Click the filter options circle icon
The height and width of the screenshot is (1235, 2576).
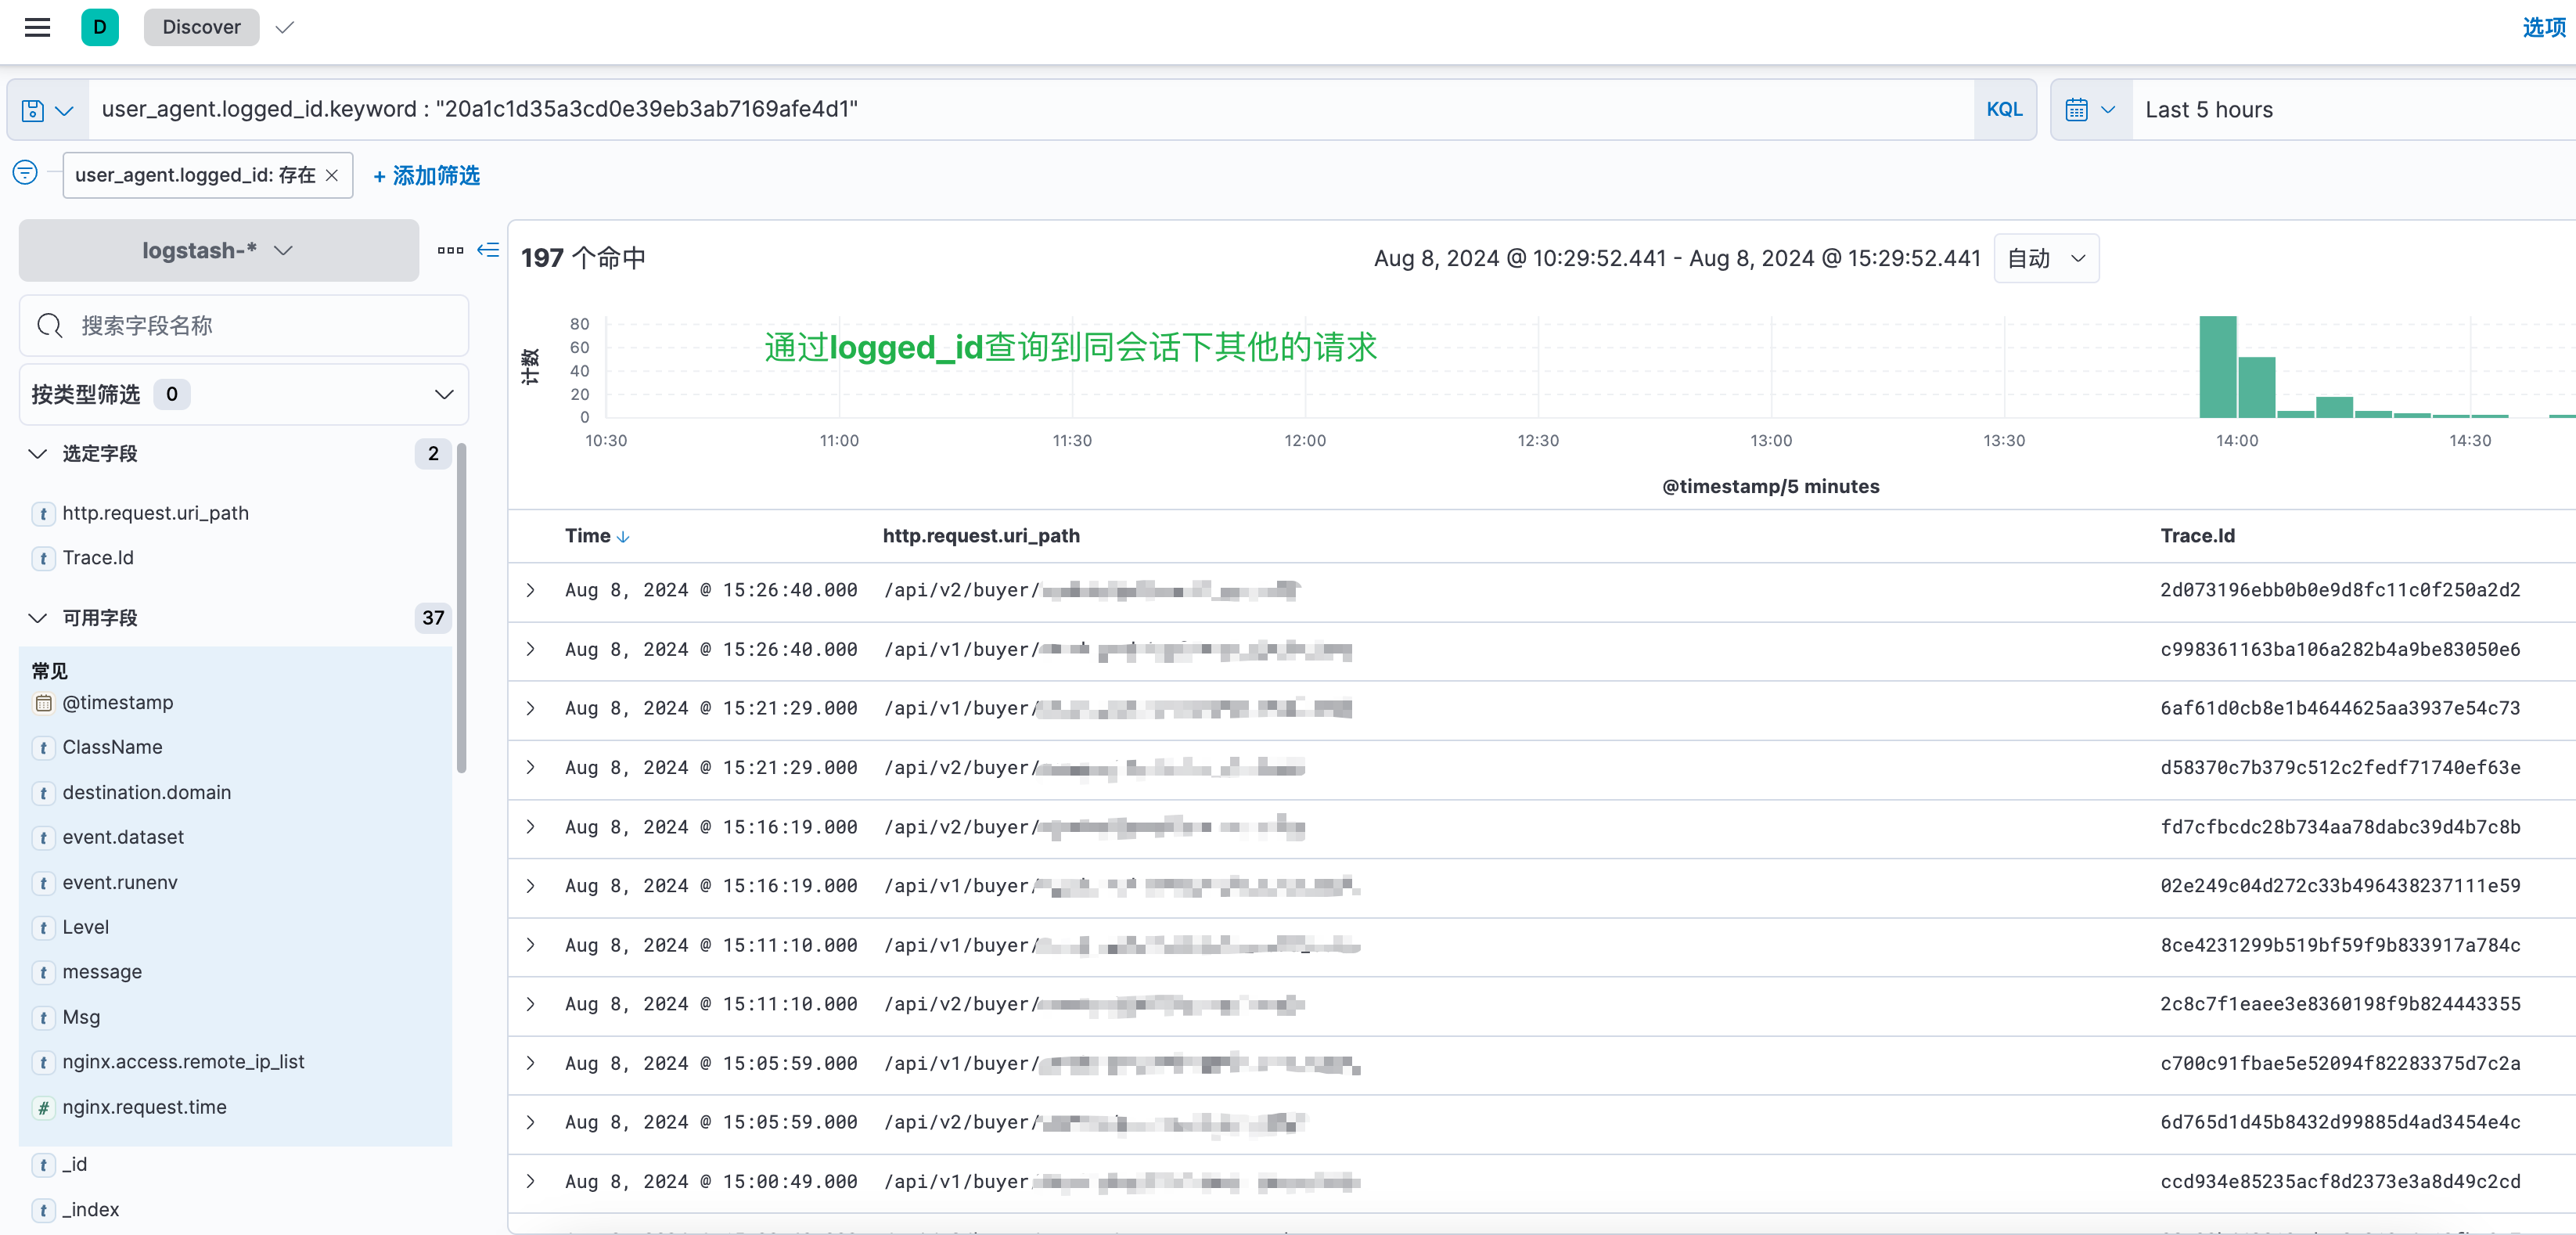(x=25, y=173)
